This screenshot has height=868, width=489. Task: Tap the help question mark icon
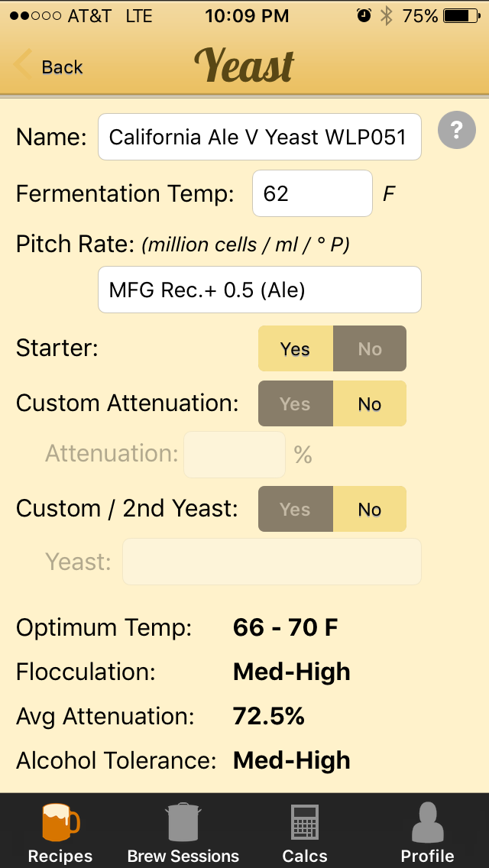pos(456,130)
